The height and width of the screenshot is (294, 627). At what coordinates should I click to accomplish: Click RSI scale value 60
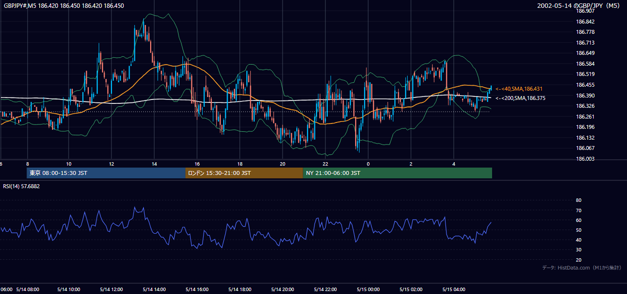578,220
